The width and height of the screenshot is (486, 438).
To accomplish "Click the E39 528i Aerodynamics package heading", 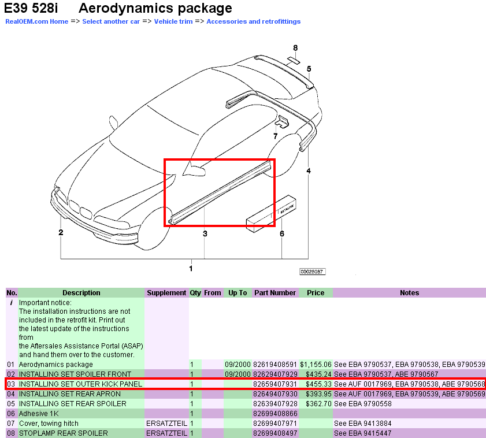I will tap(118, 8).
